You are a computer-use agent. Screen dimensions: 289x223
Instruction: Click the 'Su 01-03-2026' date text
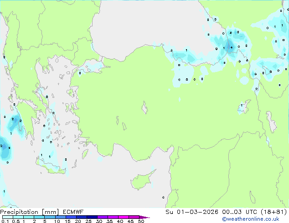[192, 212]
